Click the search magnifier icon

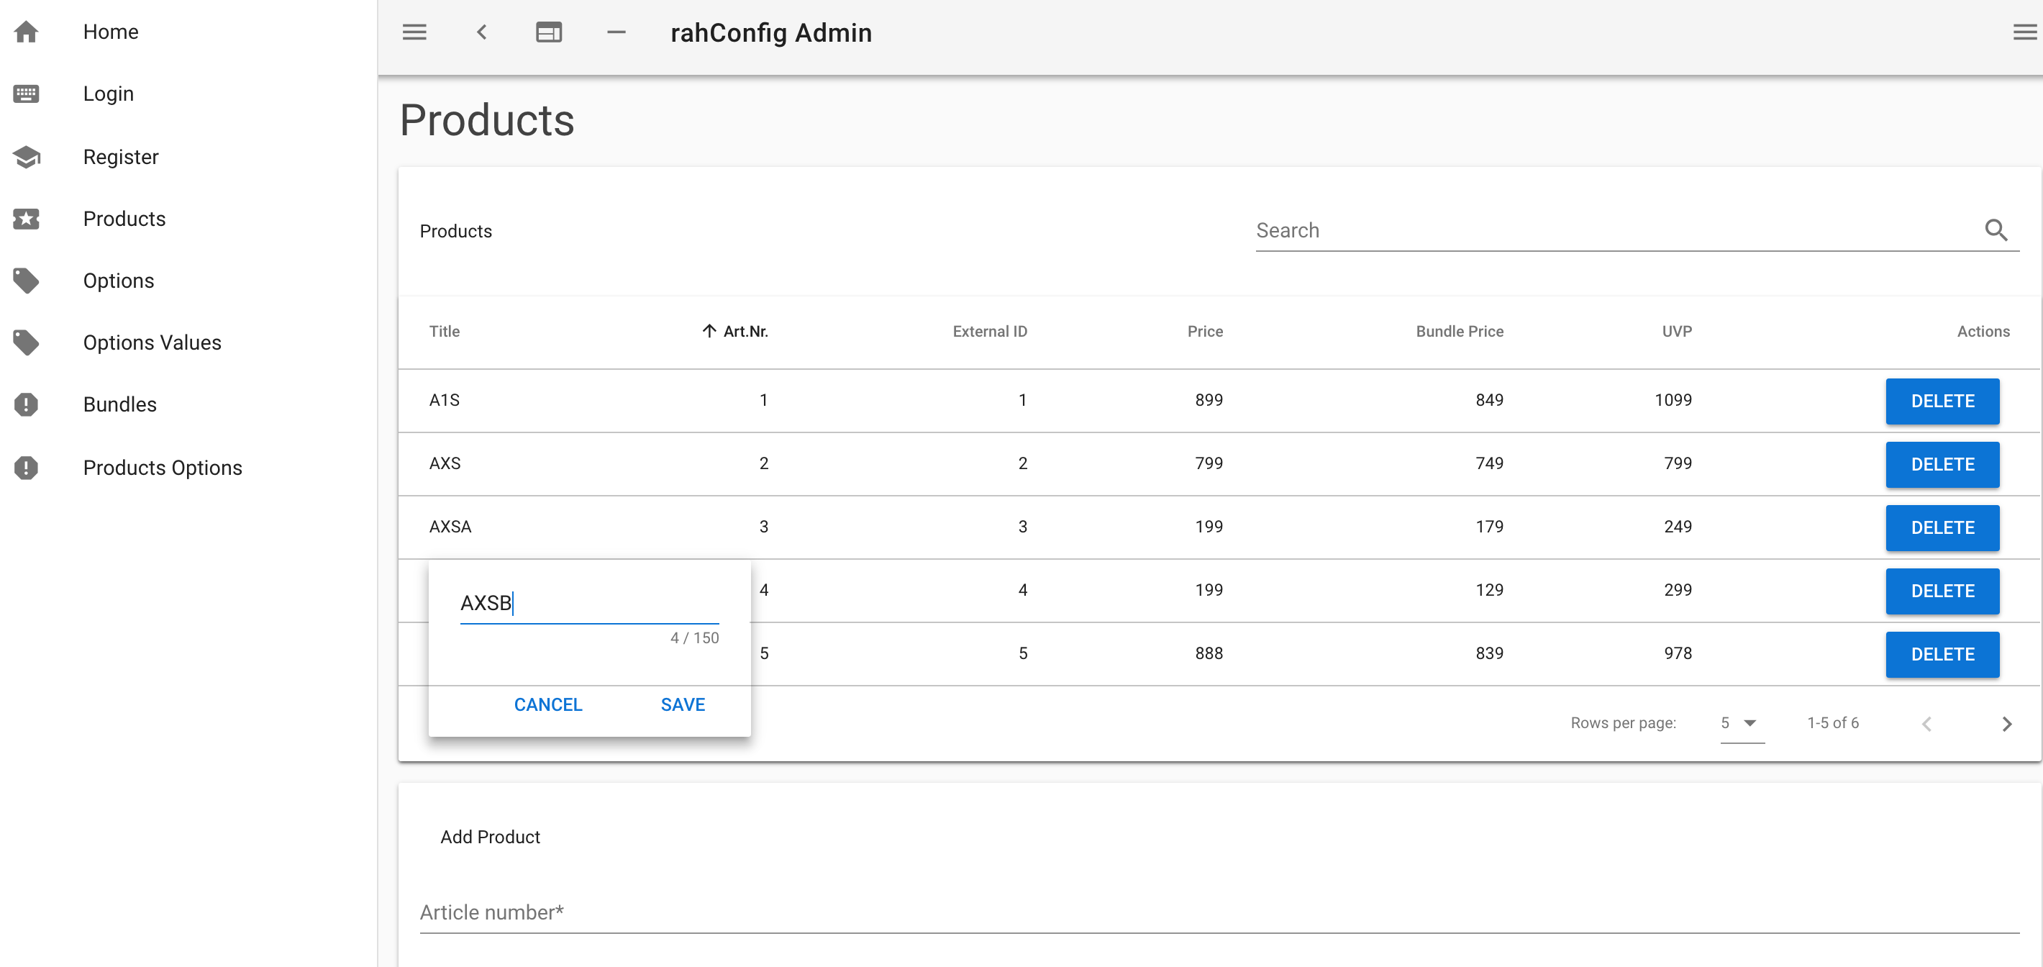tap(1996, 231)
